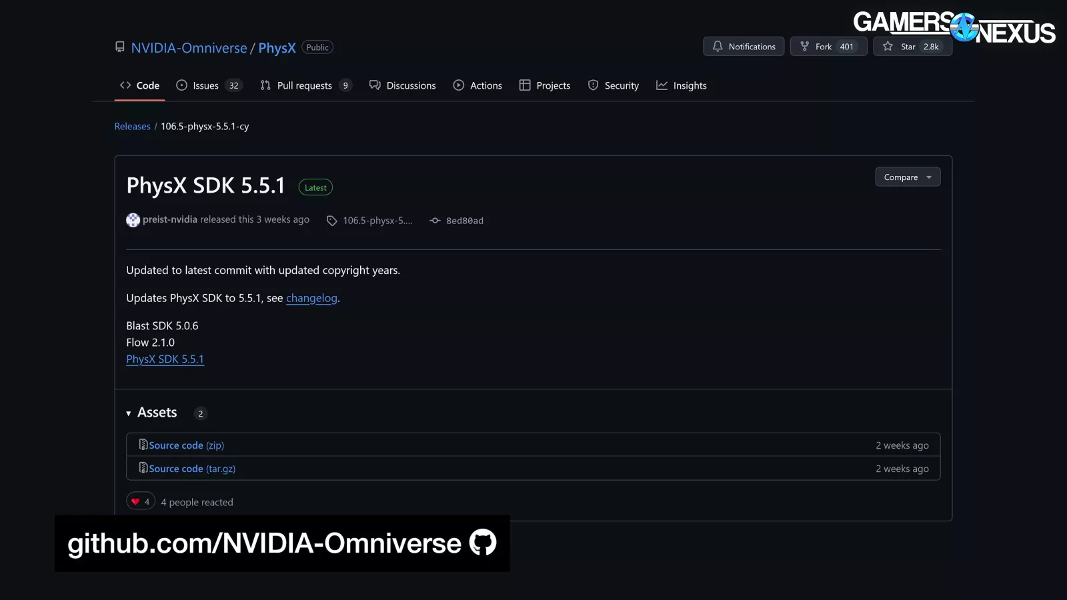Click the star icon to star the repo
Image resolution: width=1067 pixels, height=600 pixels.
click(888, 46)
